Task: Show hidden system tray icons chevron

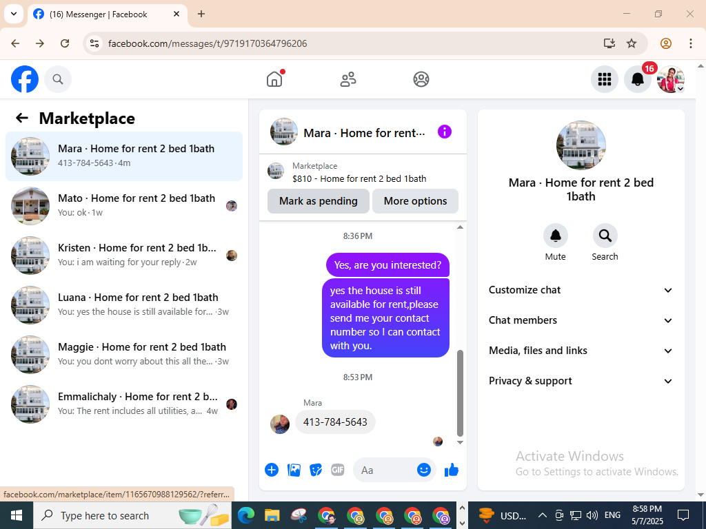Action: pyautogui.click(x=543, y=515)
